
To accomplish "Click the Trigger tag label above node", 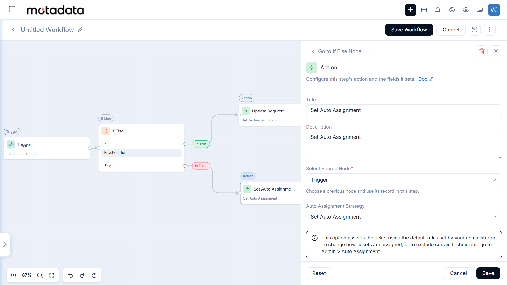I will pyautogui.click(x=12, y=131).
